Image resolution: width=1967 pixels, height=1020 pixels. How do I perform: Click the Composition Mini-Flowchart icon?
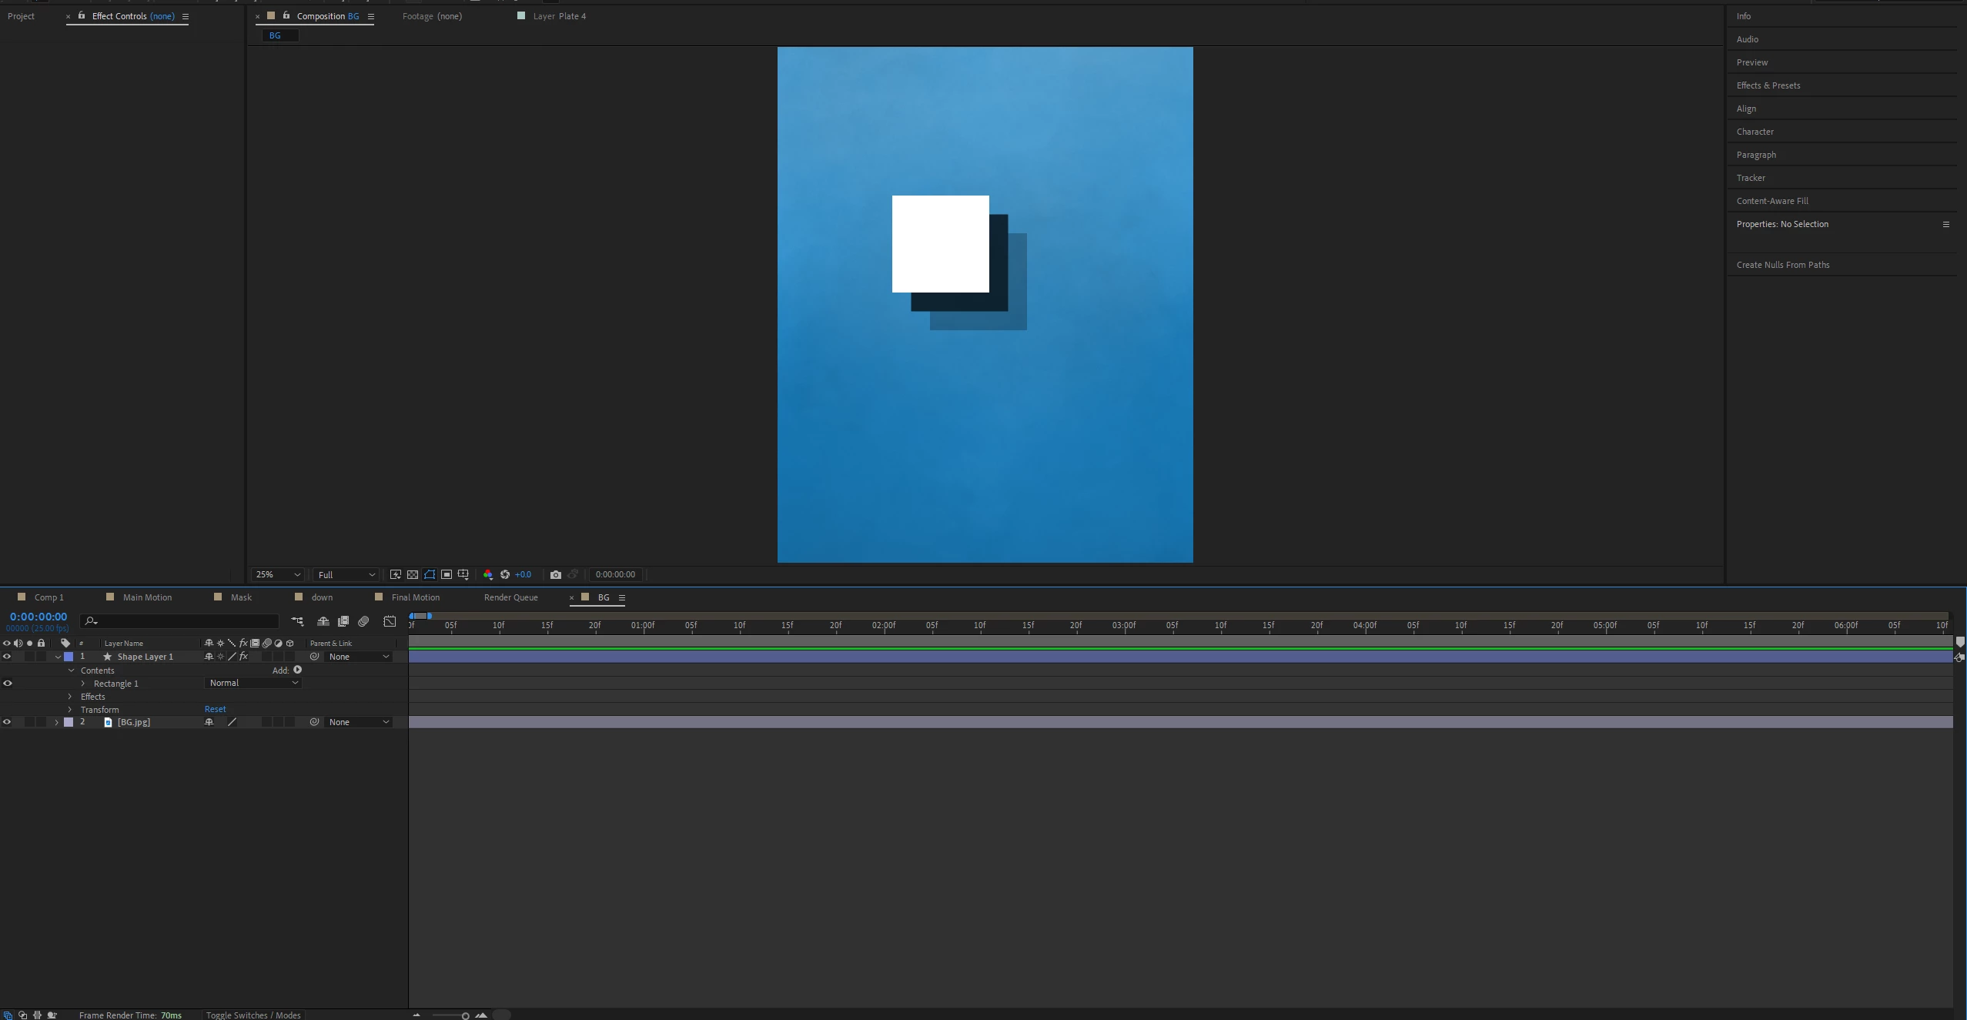pos(297,621)
